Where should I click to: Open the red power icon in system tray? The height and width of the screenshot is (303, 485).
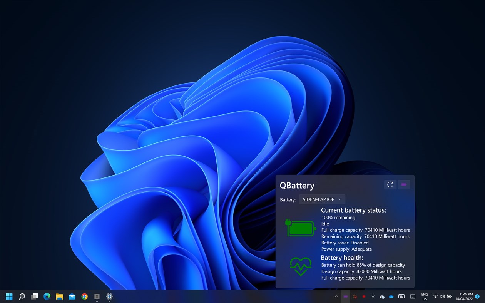pos(355,296)
